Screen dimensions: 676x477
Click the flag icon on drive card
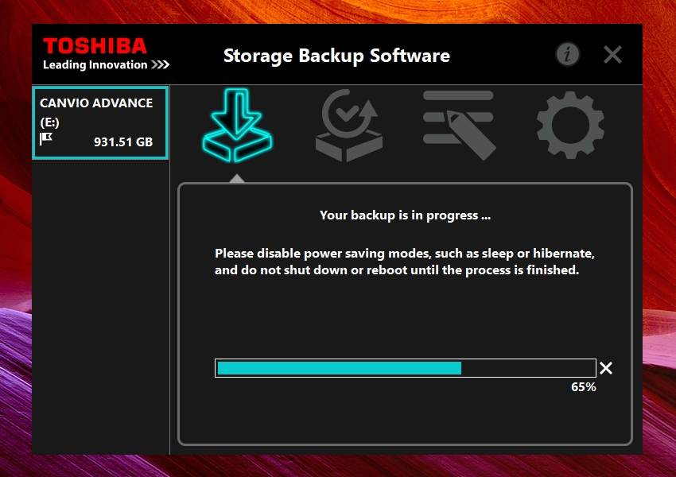[46, 139]
